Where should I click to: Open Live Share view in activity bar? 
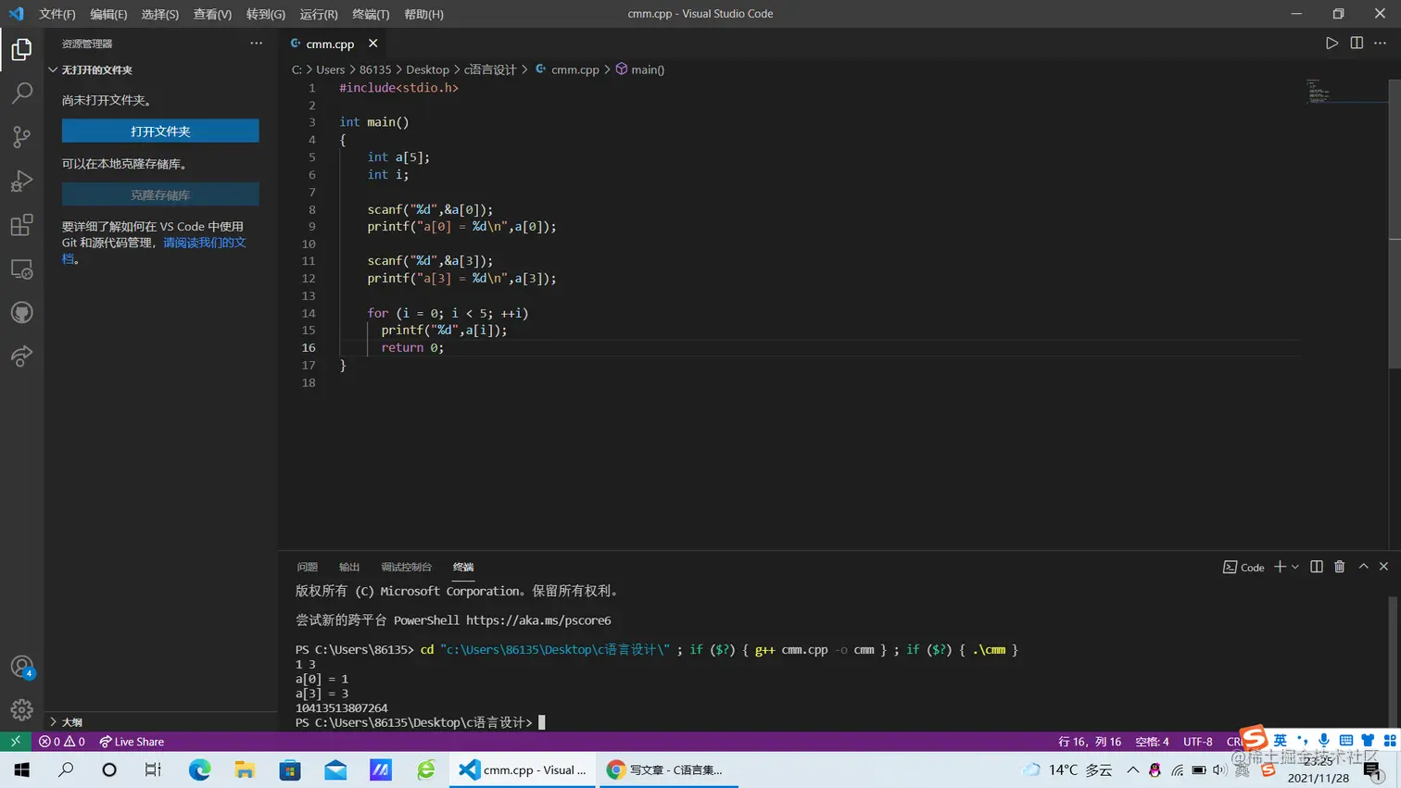21,356
